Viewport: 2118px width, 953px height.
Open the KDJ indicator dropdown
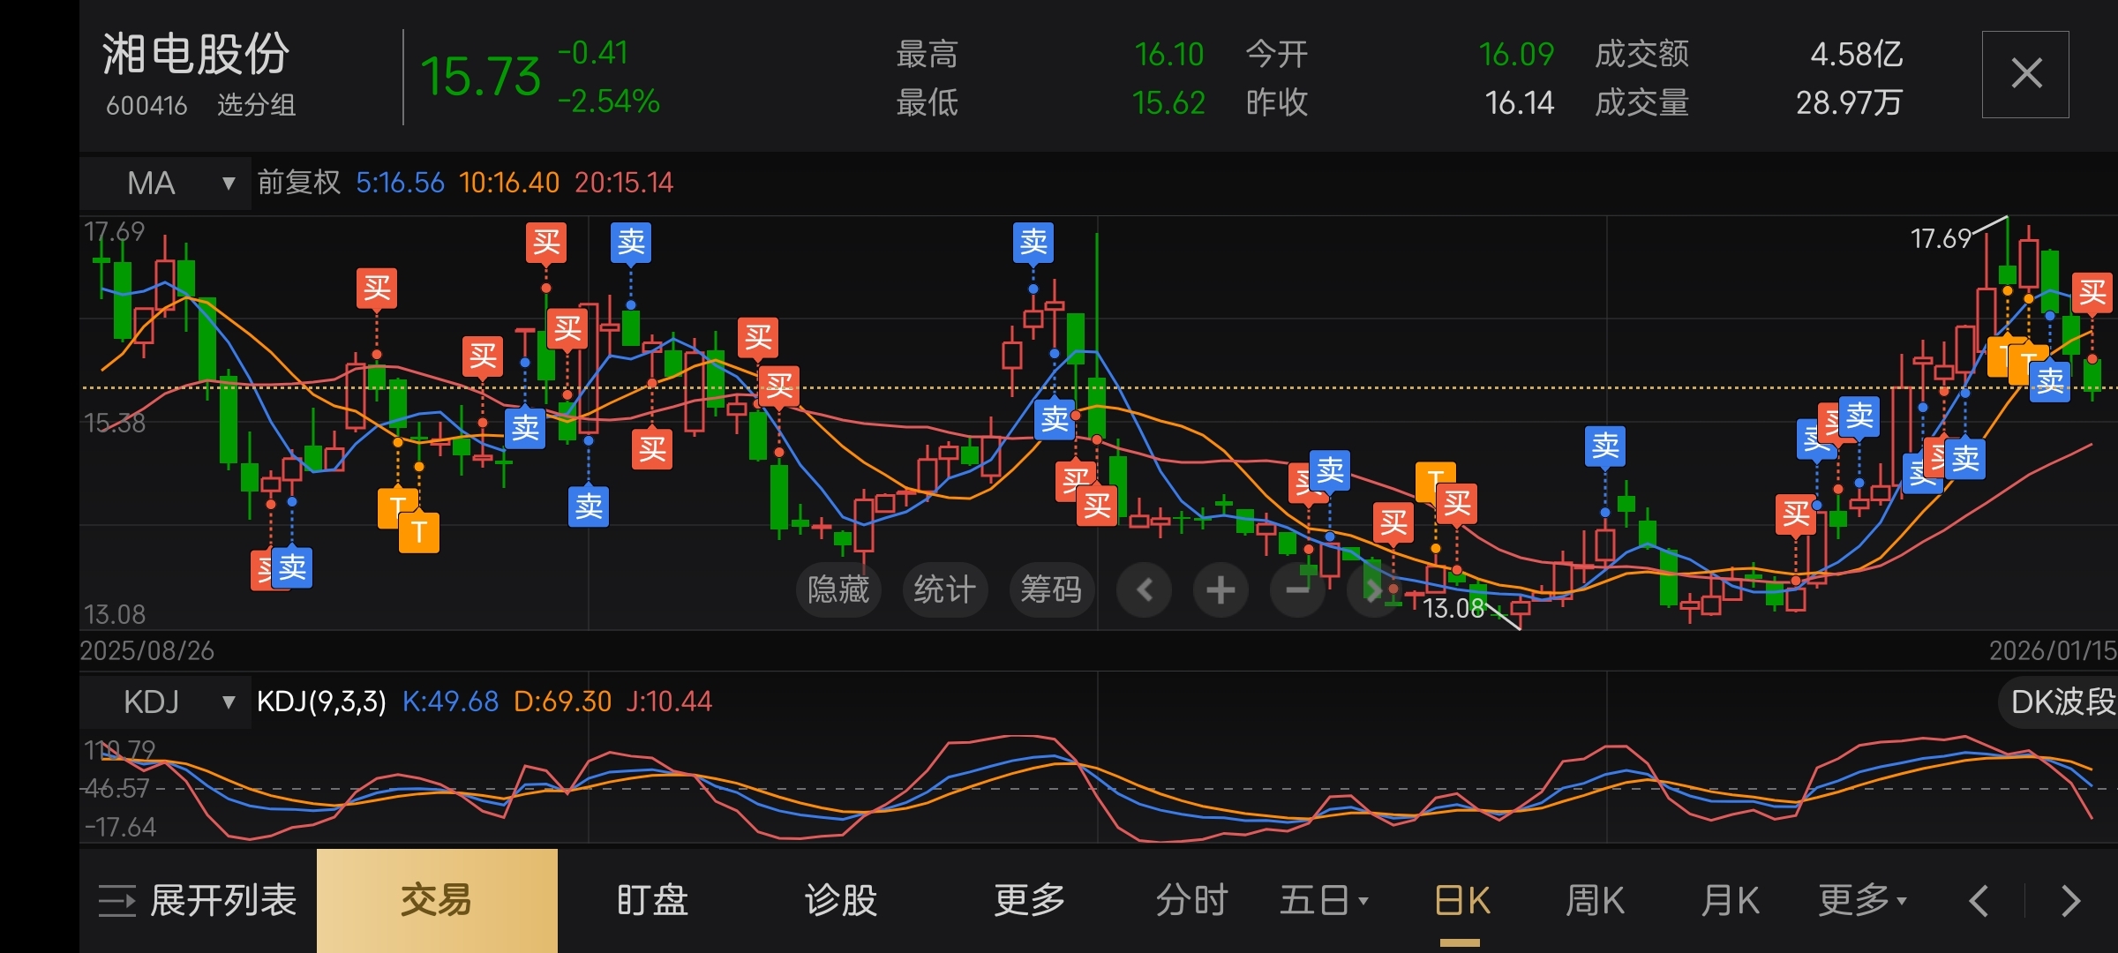point(167,702)
